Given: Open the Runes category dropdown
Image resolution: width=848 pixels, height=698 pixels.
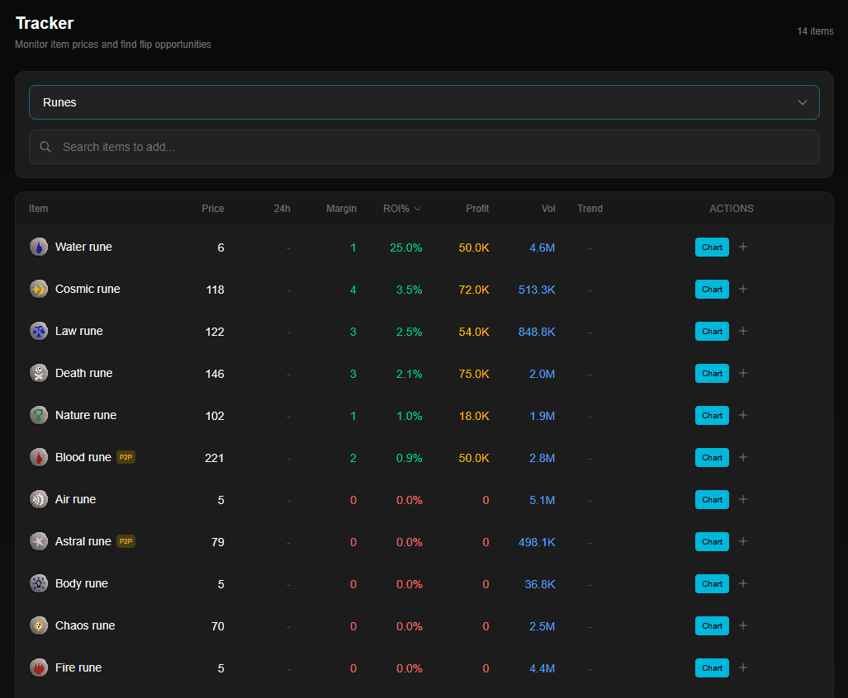Looking at the screenshot, I should coord(424,102).
